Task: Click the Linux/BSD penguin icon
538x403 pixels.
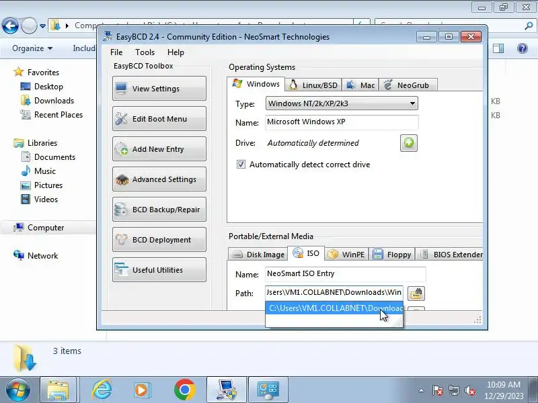Action: (x=293, y=85)
